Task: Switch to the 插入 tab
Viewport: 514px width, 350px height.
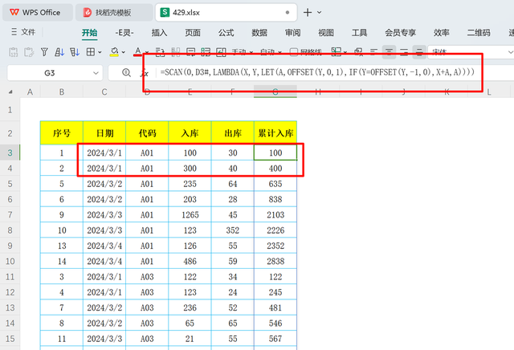Action: click(x=159, y=32)
